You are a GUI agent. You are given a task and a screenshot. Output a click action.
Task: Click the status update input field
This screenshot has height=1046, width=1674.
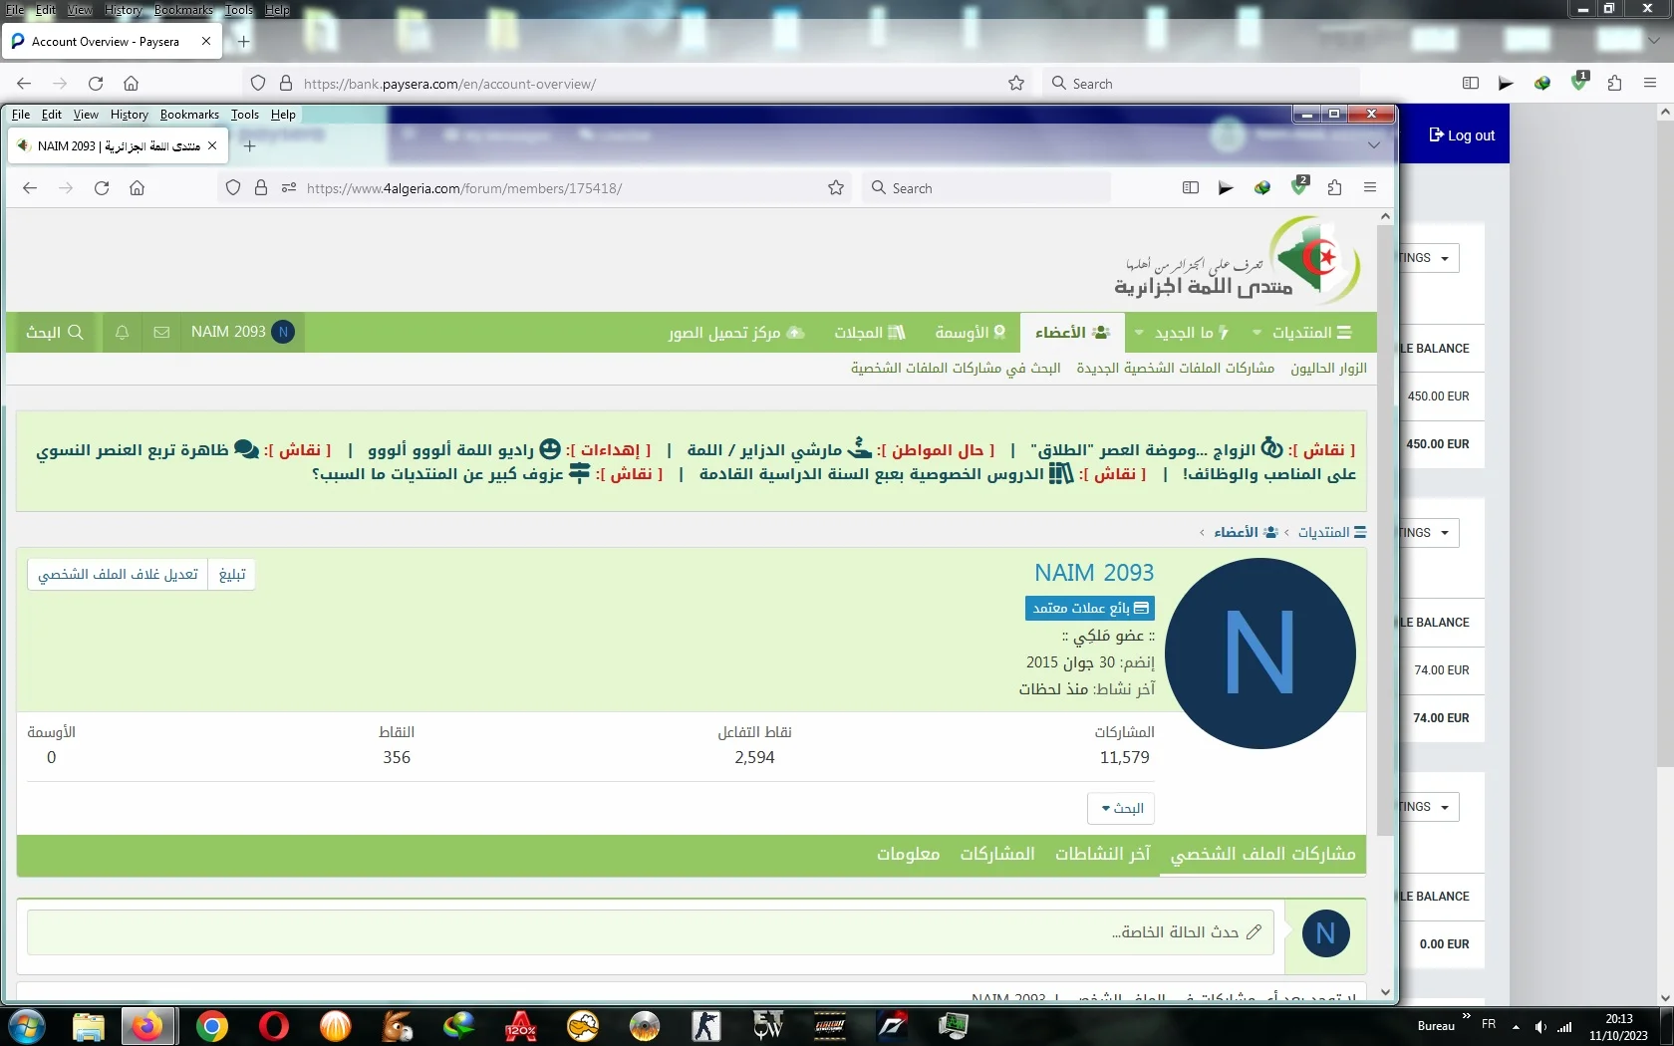click(650, 932)
